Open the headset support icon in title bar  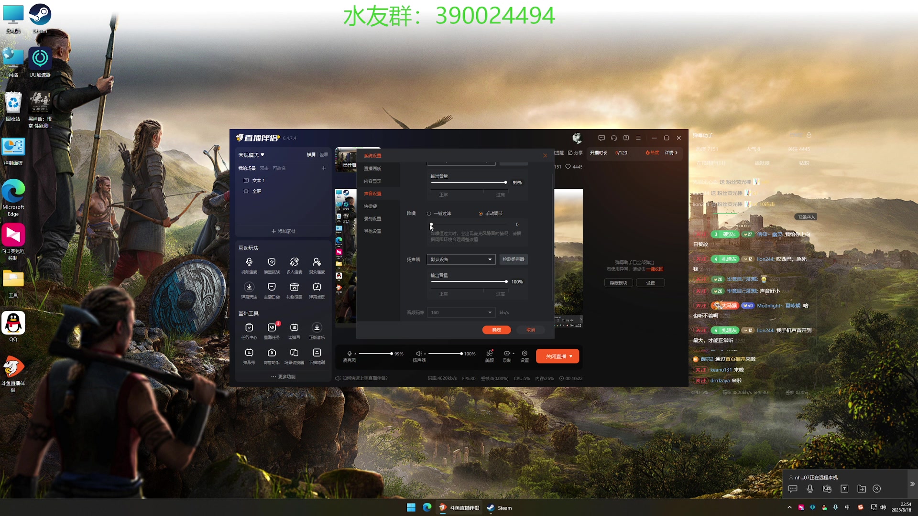click(x=614, y=138)
